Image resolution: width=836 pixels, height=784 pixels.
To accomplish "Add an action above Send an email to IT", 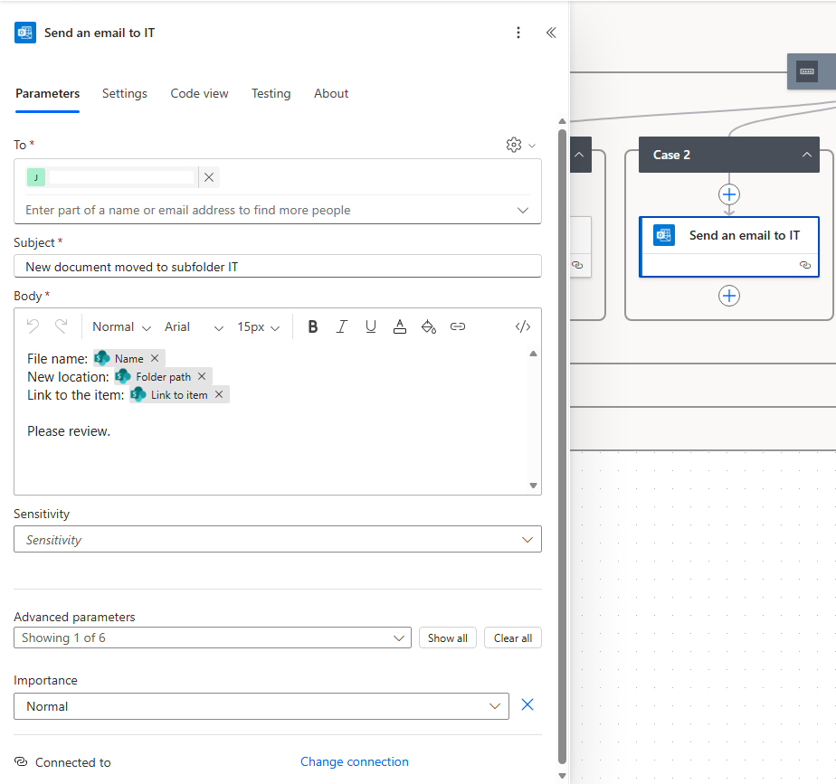I will (x=729, y=194).
